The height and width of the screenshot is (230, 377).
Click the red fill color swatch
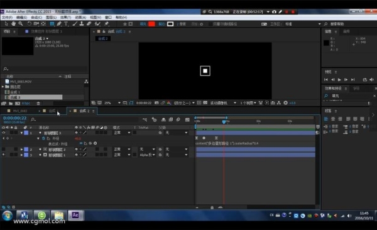click(151, 24)
